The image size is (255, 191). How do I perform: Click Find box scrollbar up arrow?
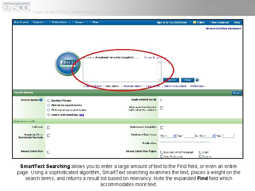coord(159,62)
